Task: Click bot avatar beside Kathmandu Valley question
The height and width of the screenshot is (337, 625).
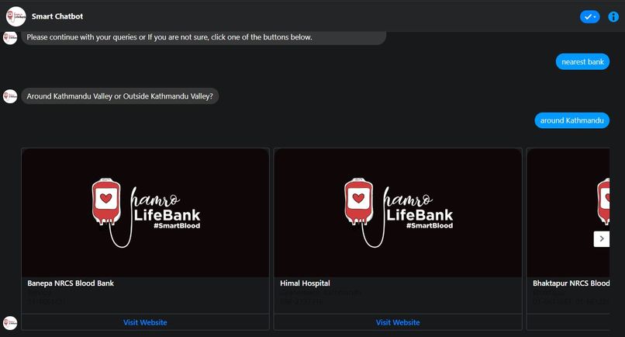Action: click(10, 96)
